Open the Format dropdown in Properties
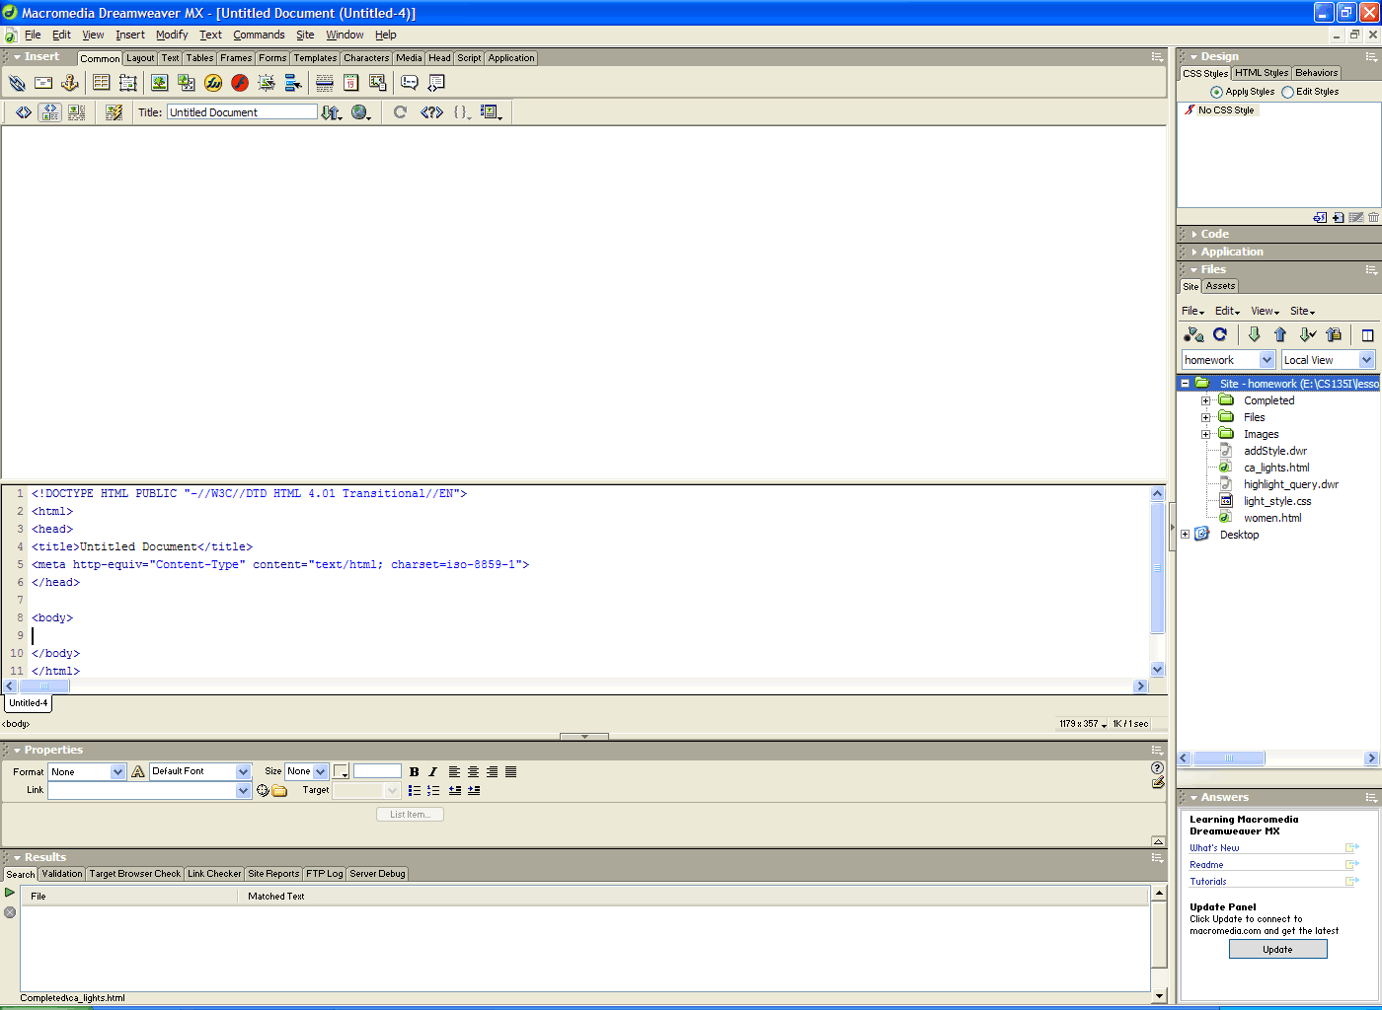This screenshot has height=1010, width=1382. (x=117, y=772)
